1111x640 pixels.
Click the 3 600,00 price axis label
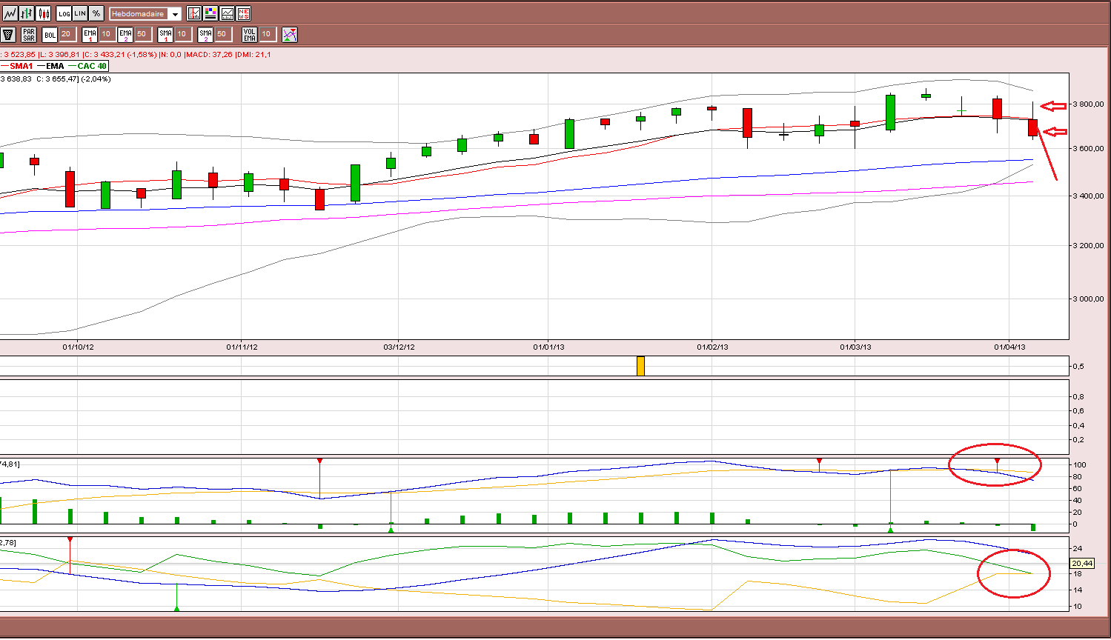coord(1089,149)
